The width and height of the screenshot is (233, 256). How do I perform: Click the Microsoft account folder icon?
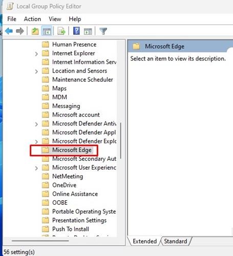tap(46, 115)
